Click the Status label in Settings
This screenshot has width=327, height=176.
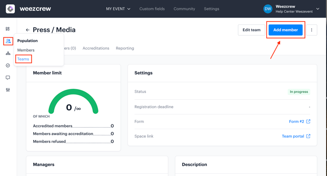click(x=140, y=91)
